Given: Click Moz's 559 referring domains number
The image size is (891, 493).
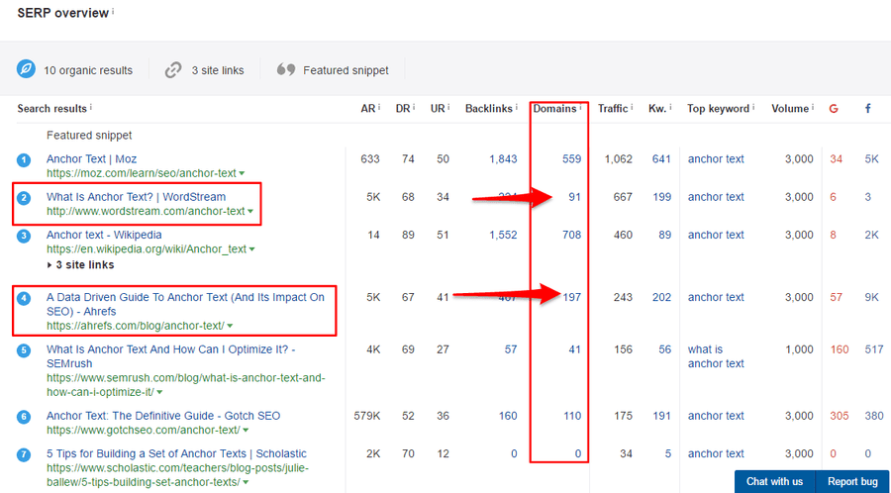Looking at the screenshot, I should pos(571,159).
